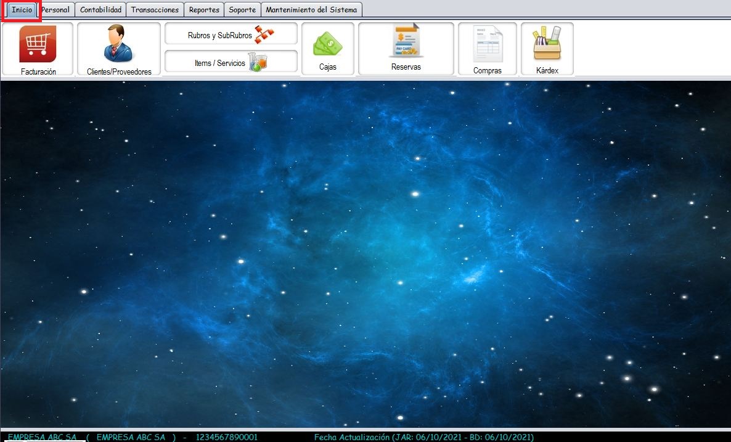Select the Inicio tab

[x=22, y=10]
